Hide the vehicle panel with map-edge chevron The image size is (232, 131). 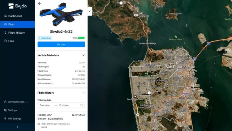[90, 11]
